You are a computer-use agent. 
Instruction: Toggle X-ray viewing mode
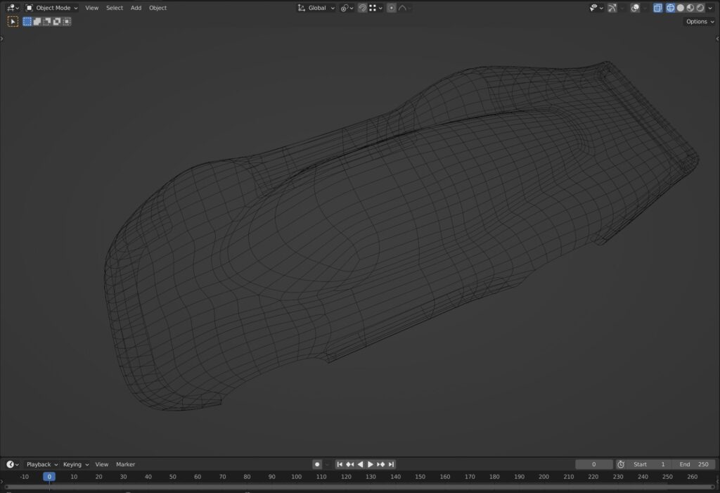pyautogui.click(x=657, y=8)
